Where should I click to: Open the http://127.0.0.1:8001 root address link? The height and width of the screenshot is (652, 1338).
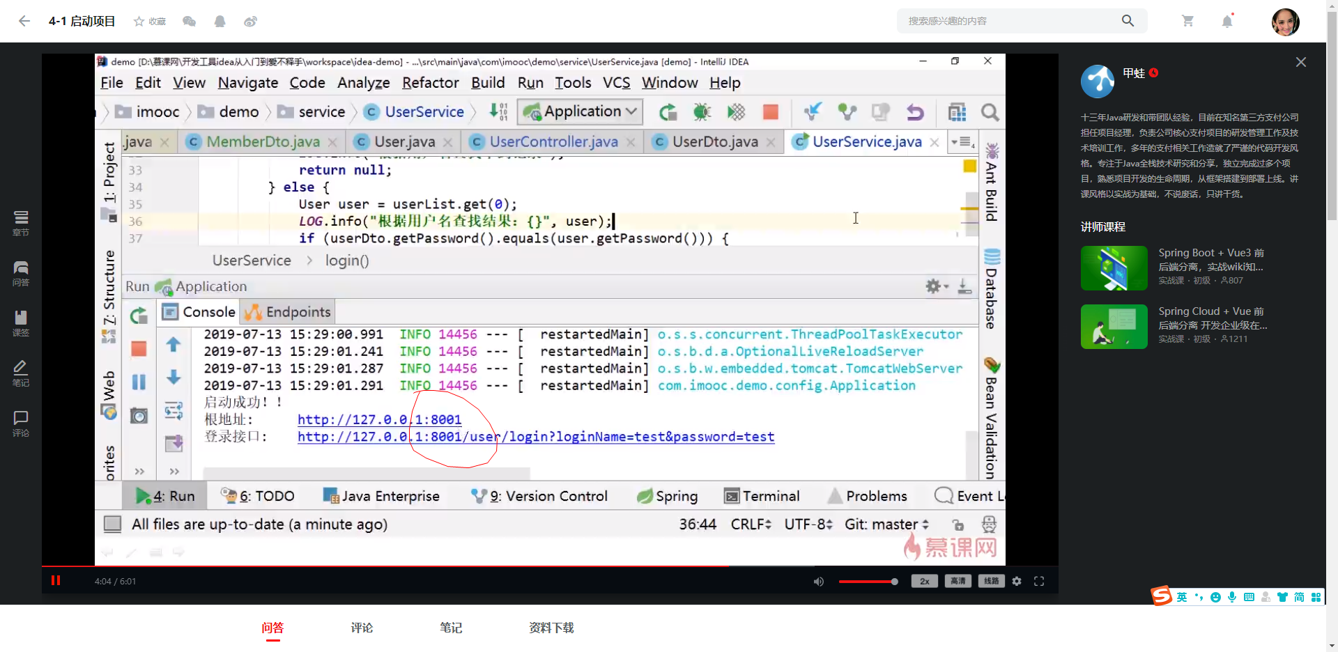pos(379,419)
